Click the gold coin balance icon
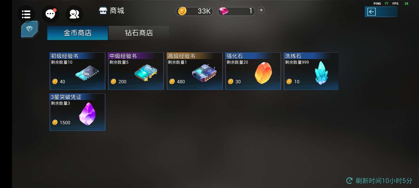The image size is (419, 188). (x=182, y=11)
